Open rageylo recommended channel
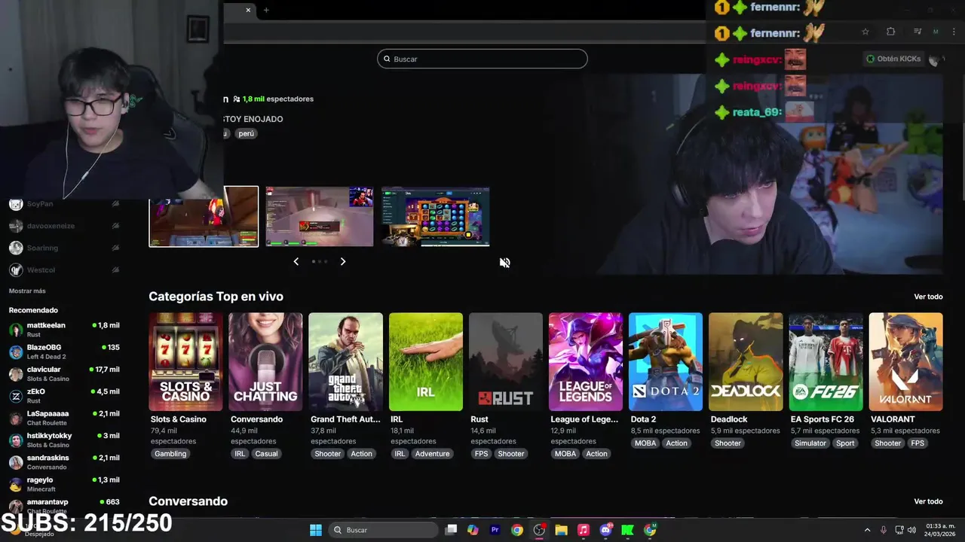 64,484
